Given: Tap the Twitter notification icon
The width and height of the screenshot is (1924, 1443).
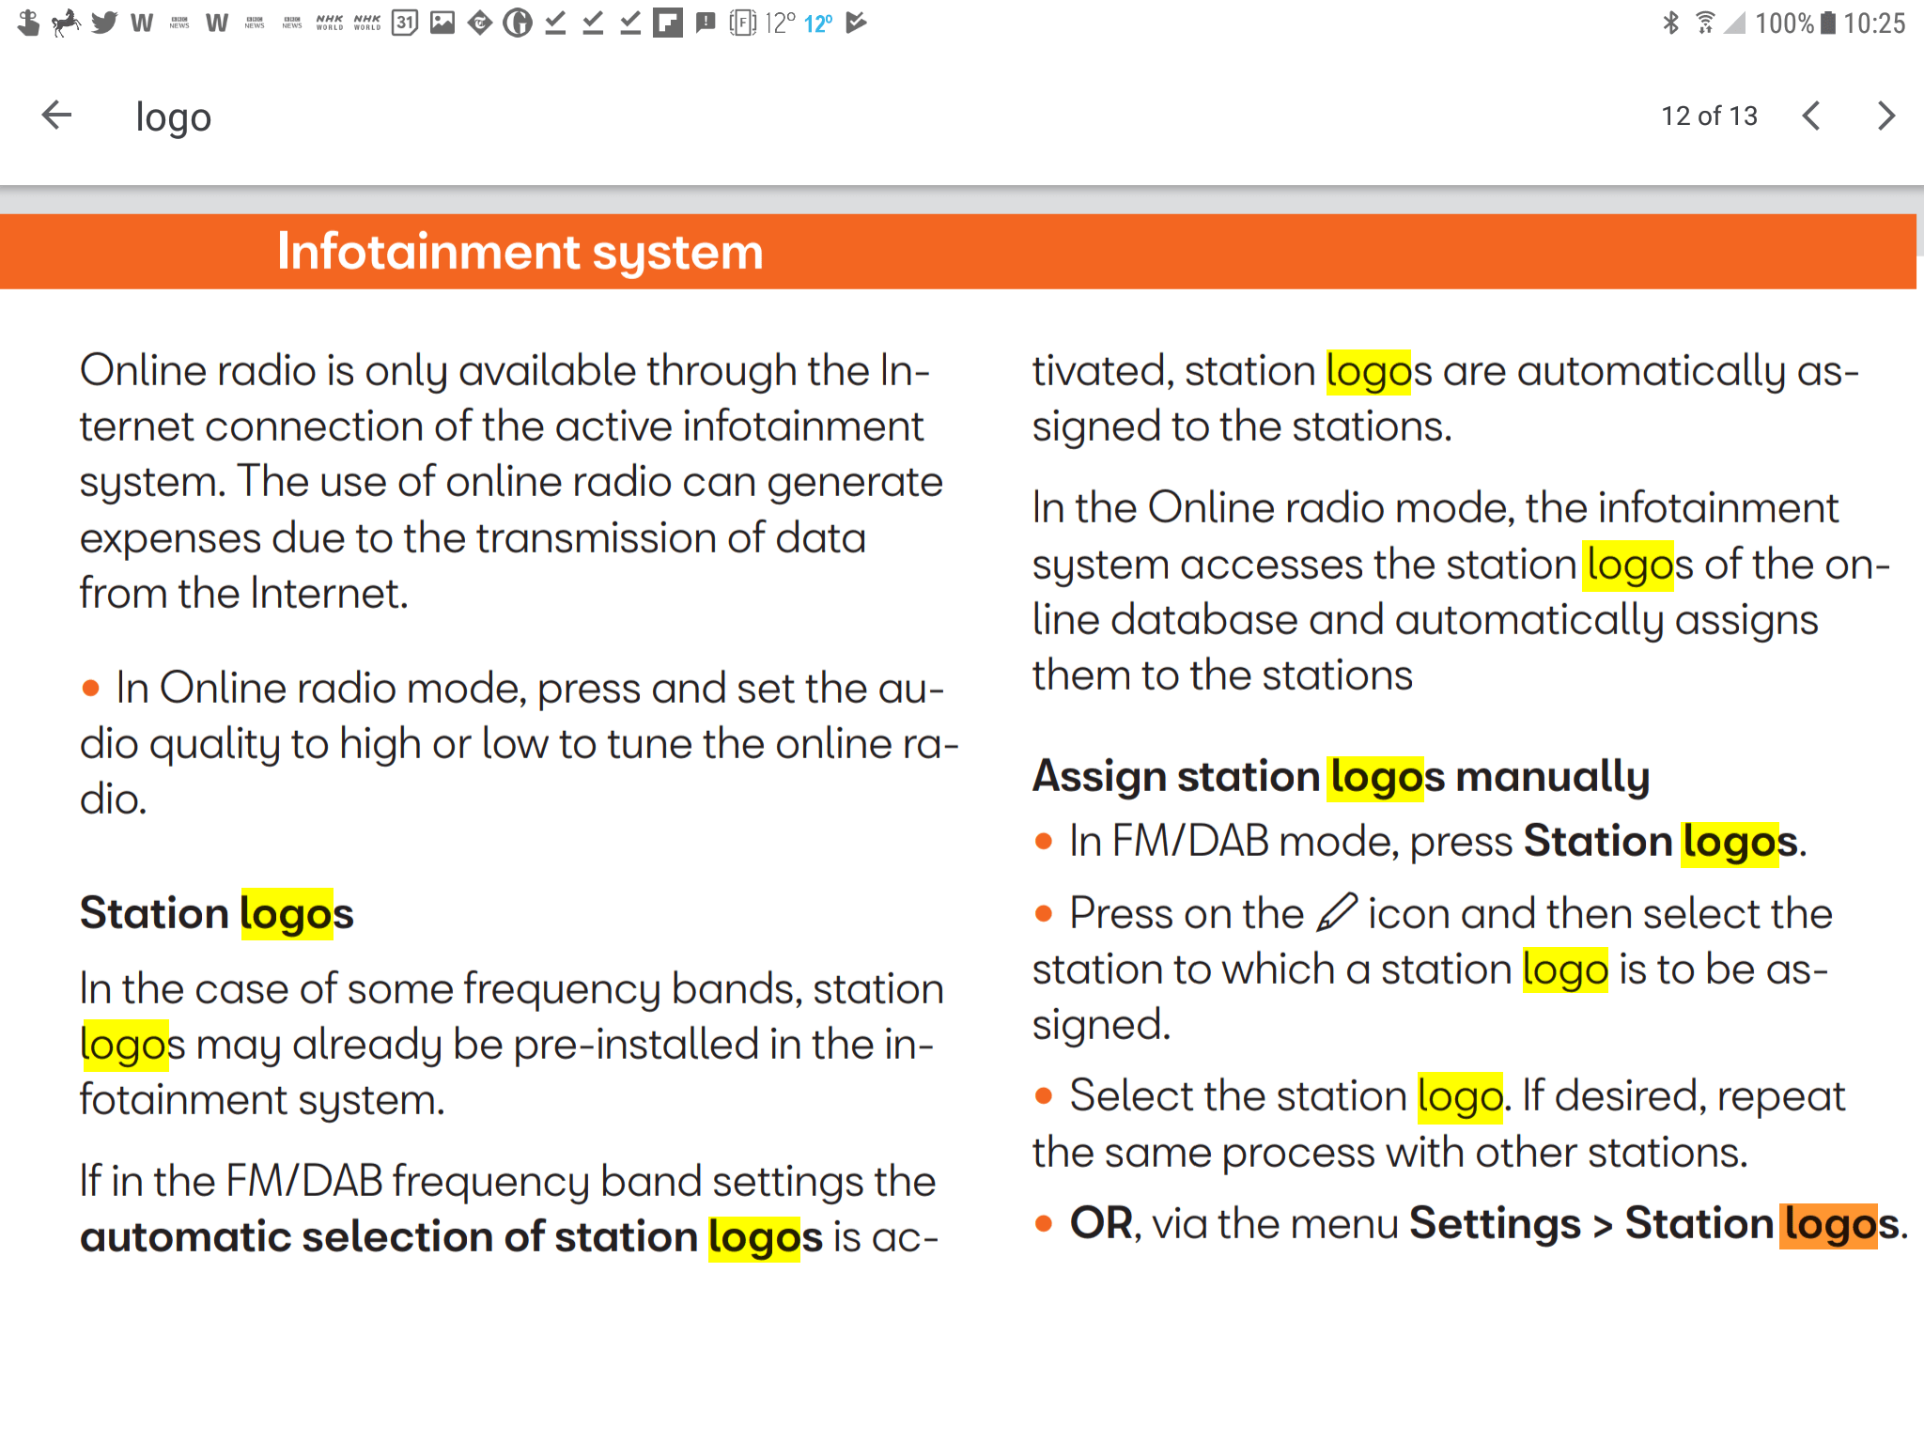Looking at the screenshot, I should (103, 23).
